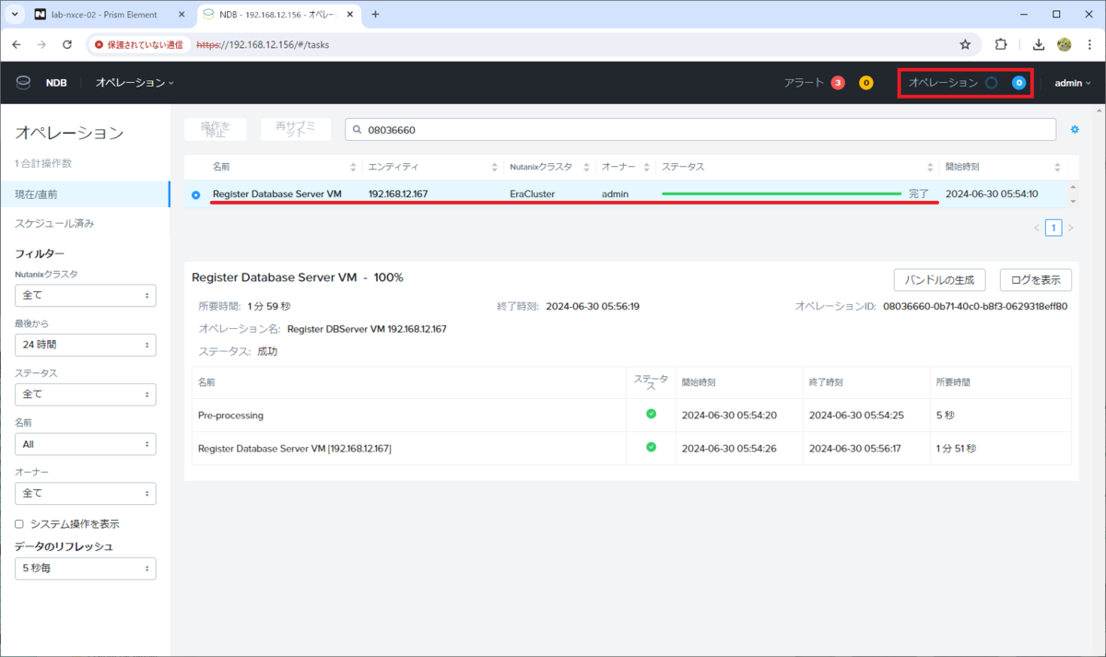Click the browser forward arrow
The width and height of the screenshot is (1106, 657).
point(41,43)
